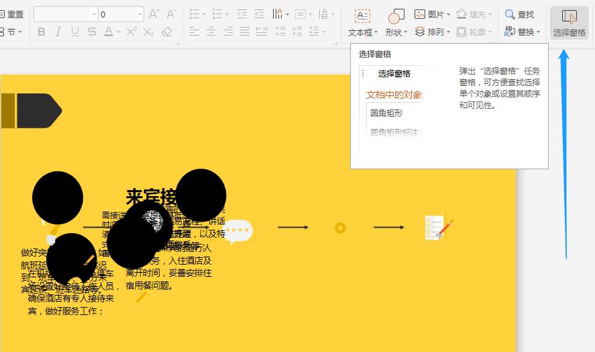Click the align text box icon
This screenshot has width=595, height=352.
tap(300, 15)
